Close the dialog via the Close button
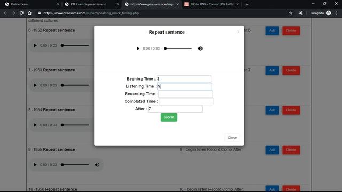342x192 pixels. 232,138
